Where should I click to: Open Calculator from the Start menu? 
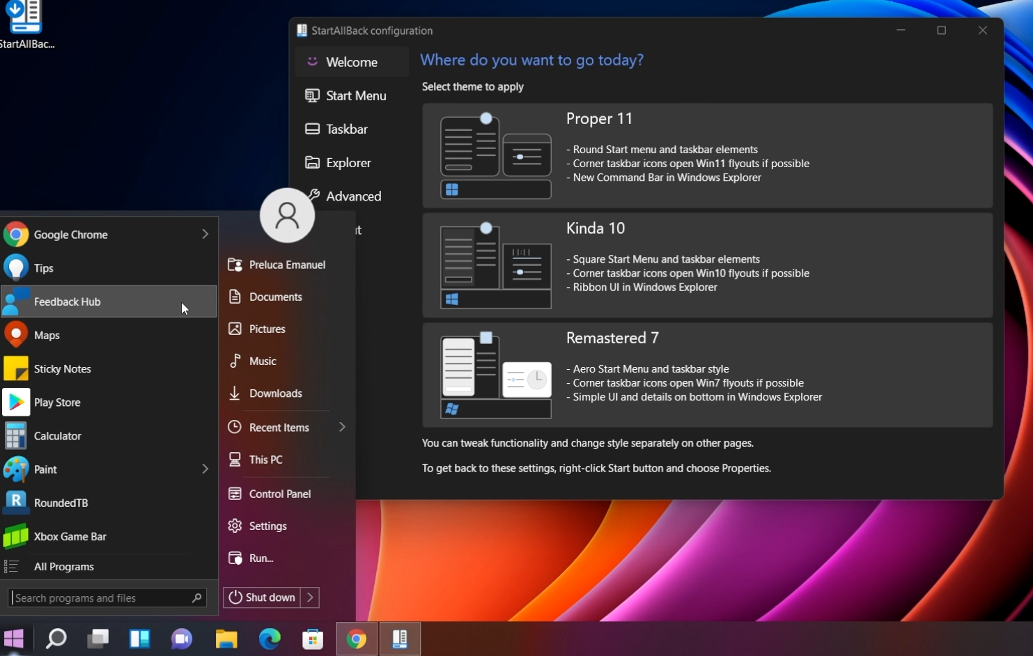pos(58,435)
